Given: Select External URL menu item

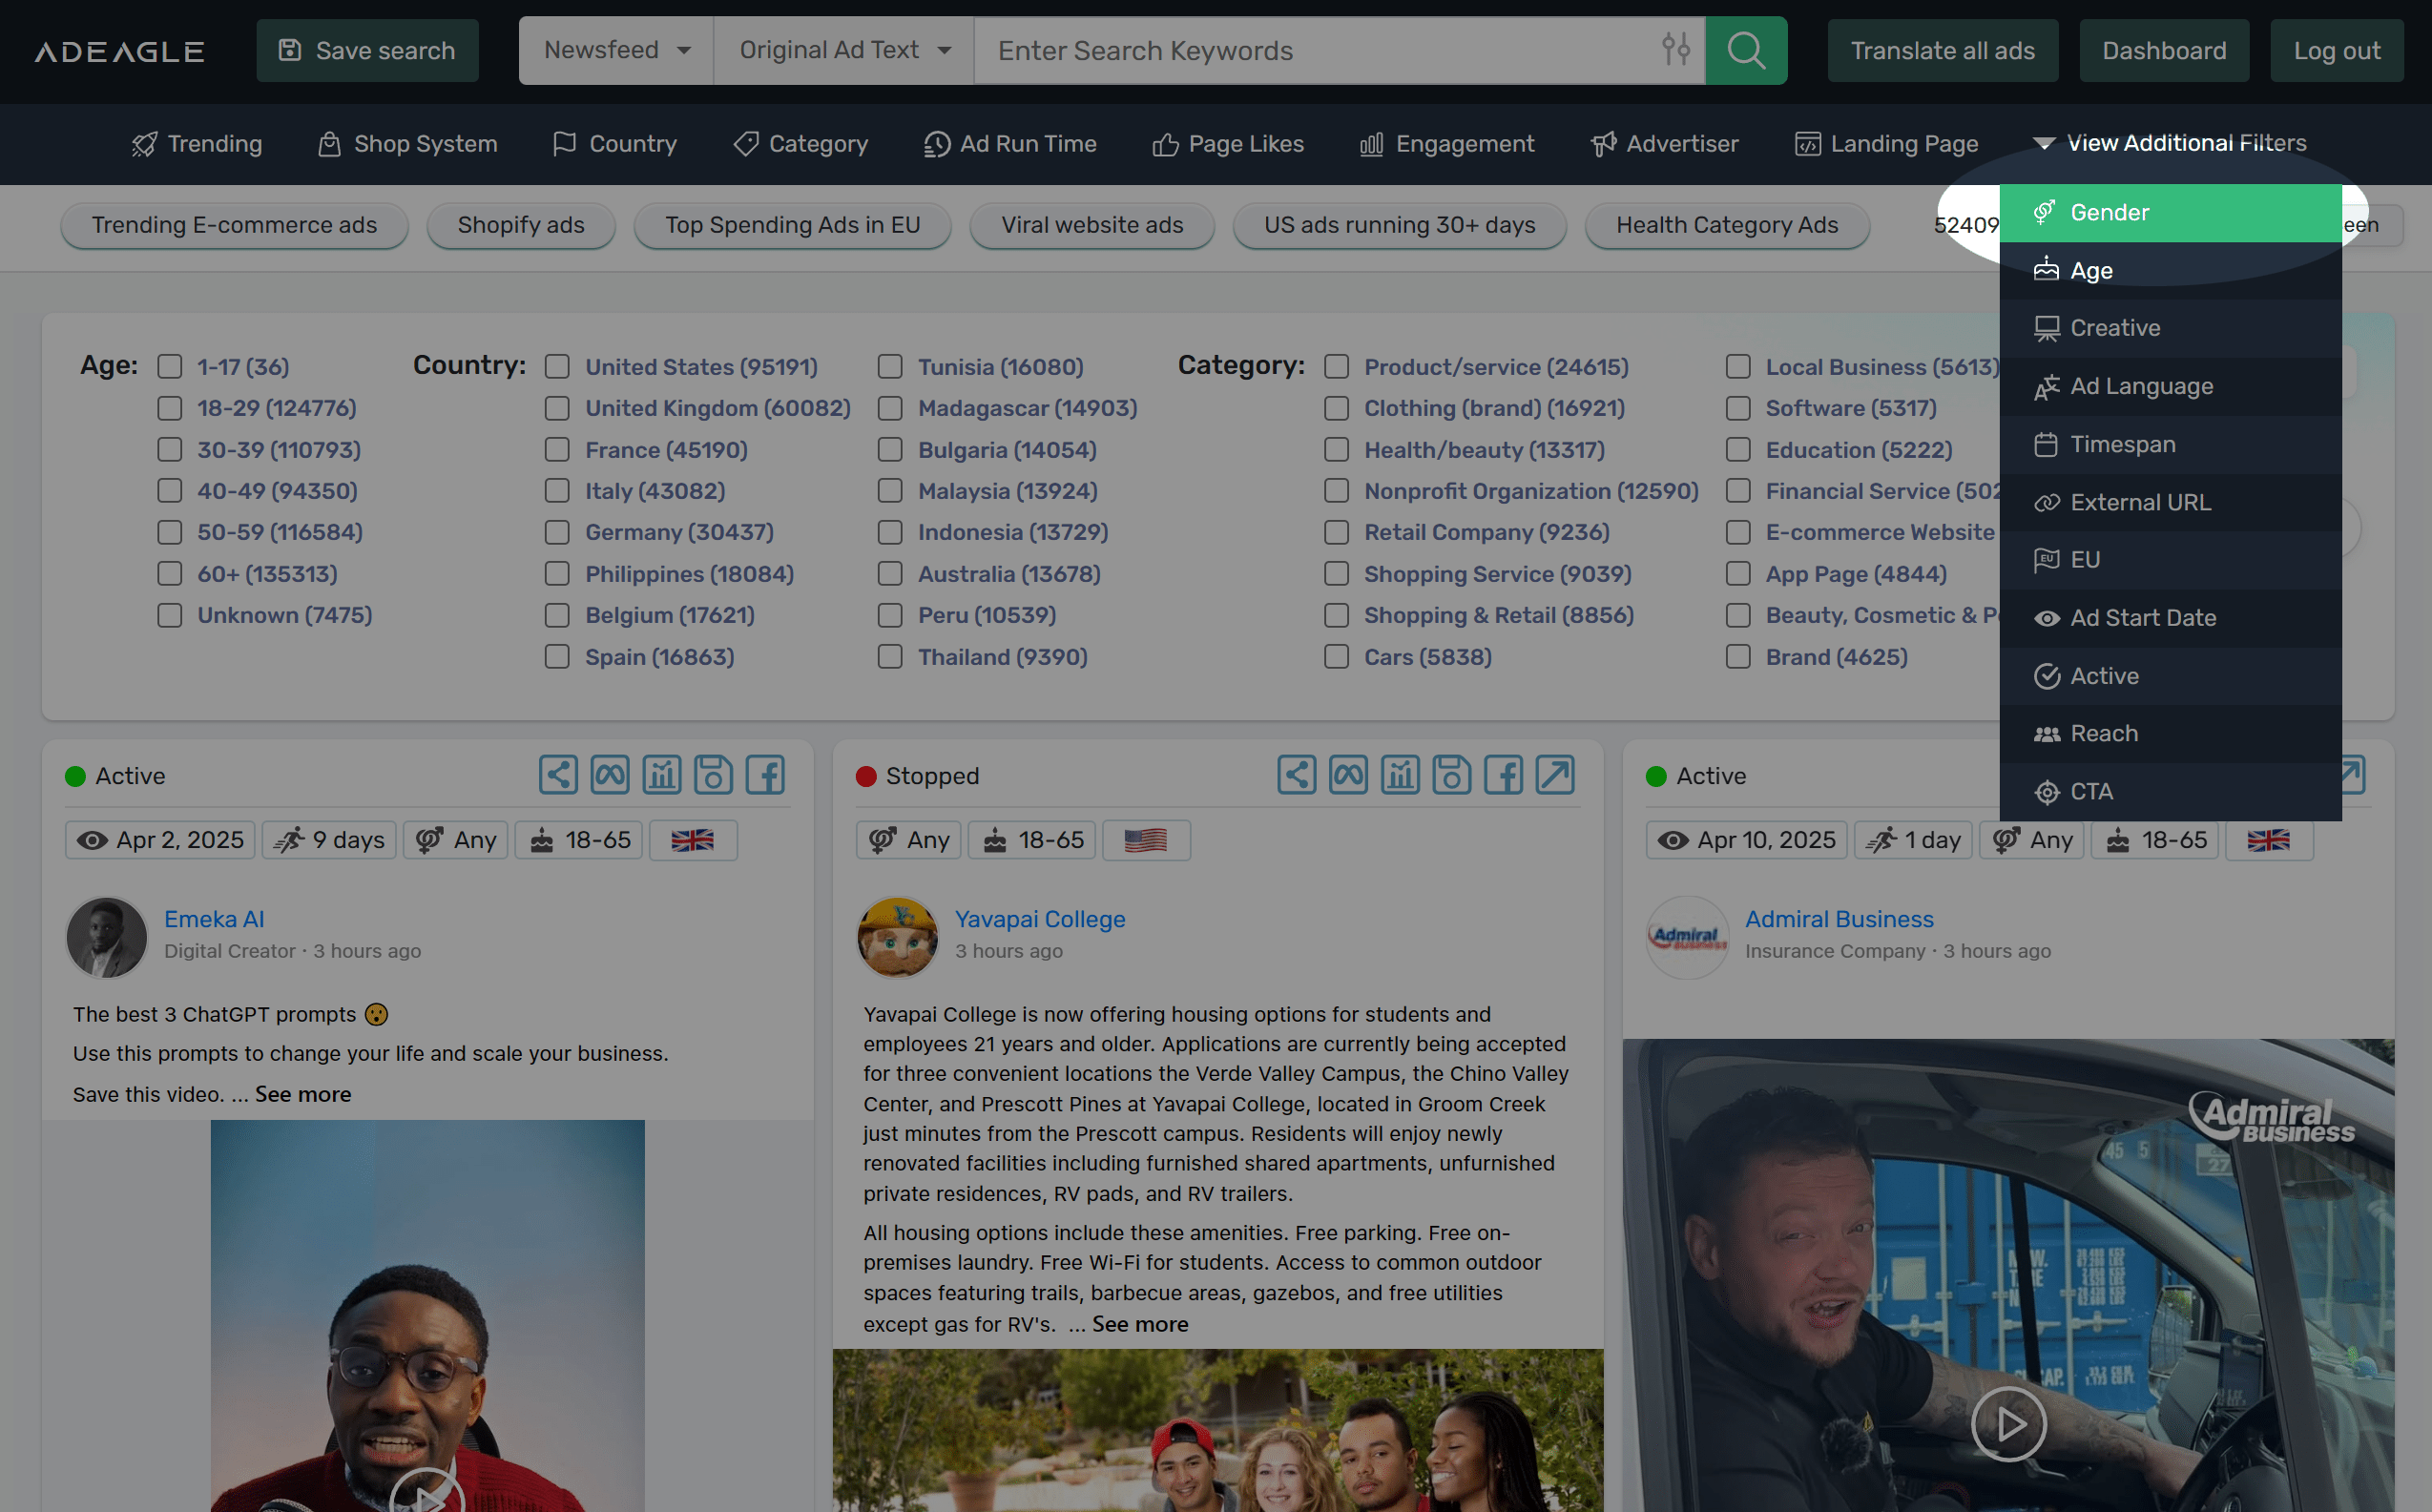Looking at the screenshot, I should point(2170,502).
